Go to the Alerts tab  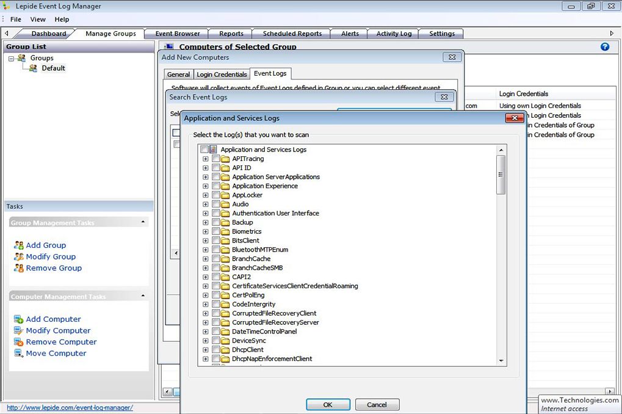click(350, 34)
